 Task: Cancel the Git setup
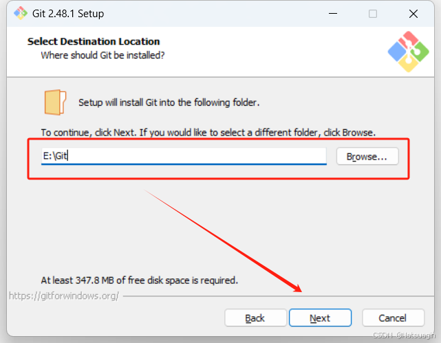[393, 318]
